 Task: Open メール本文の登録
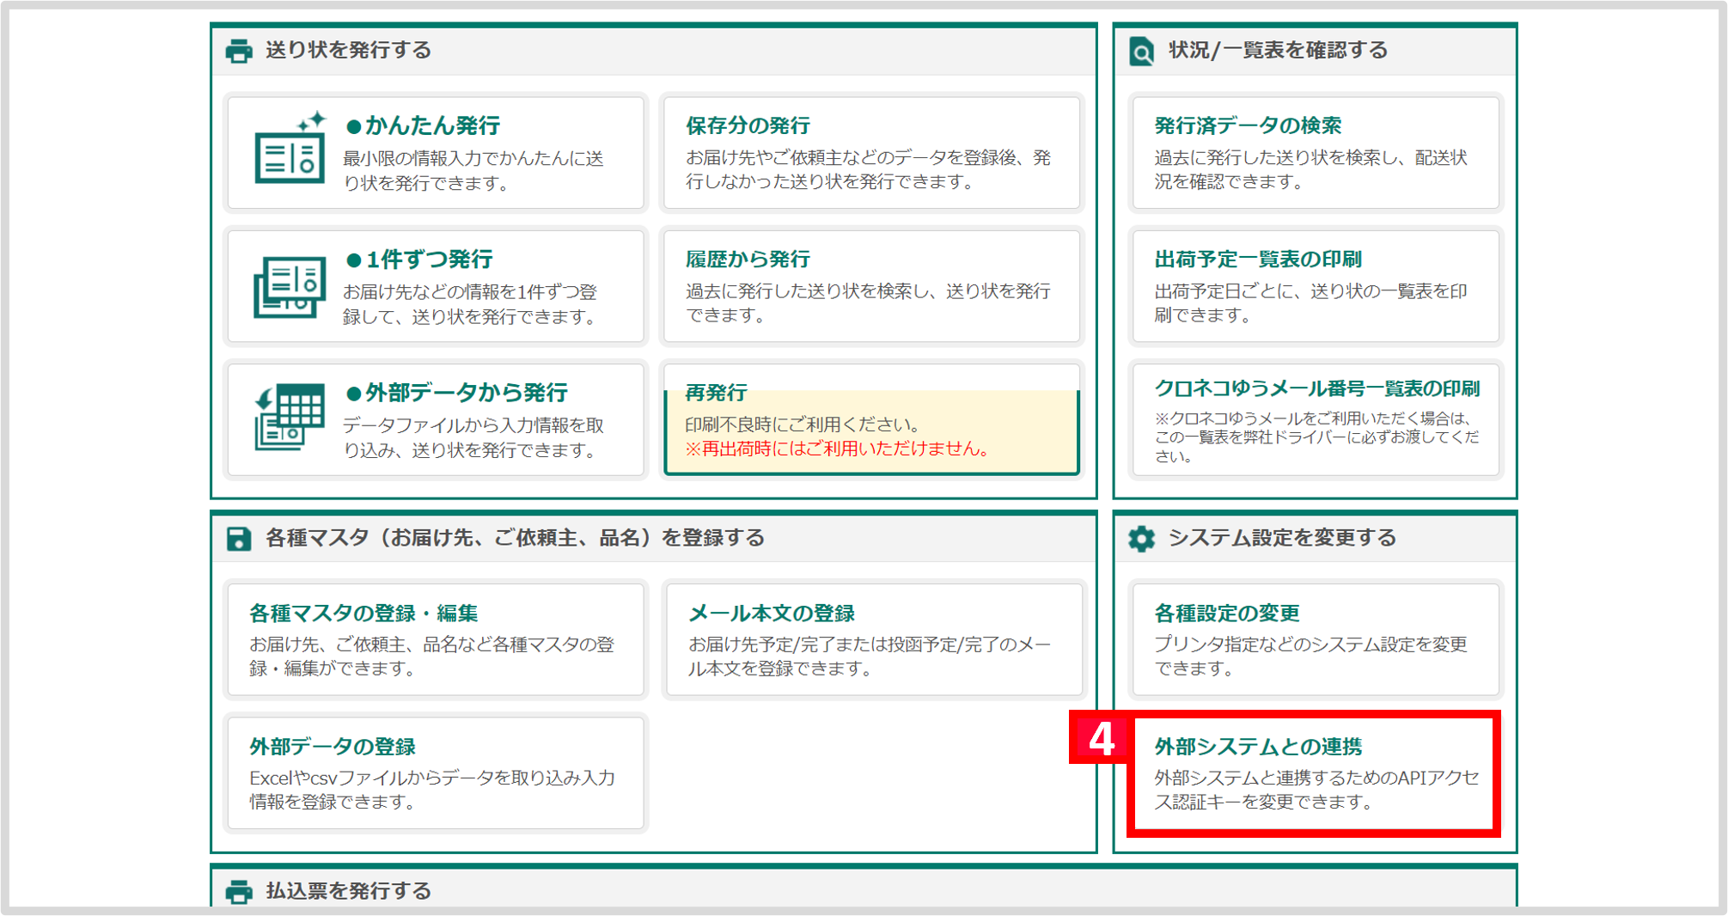pyautogui.click(x=873, y=639)
